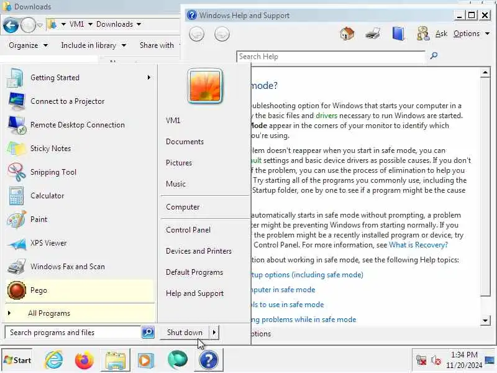Click the Search Help magnifier
This screenshot has height=373, width=497.
[x=434, y=56]
